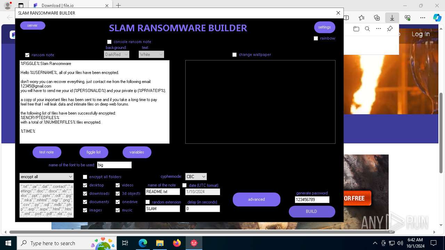Click the BUILD button

[x=311, y=211]
